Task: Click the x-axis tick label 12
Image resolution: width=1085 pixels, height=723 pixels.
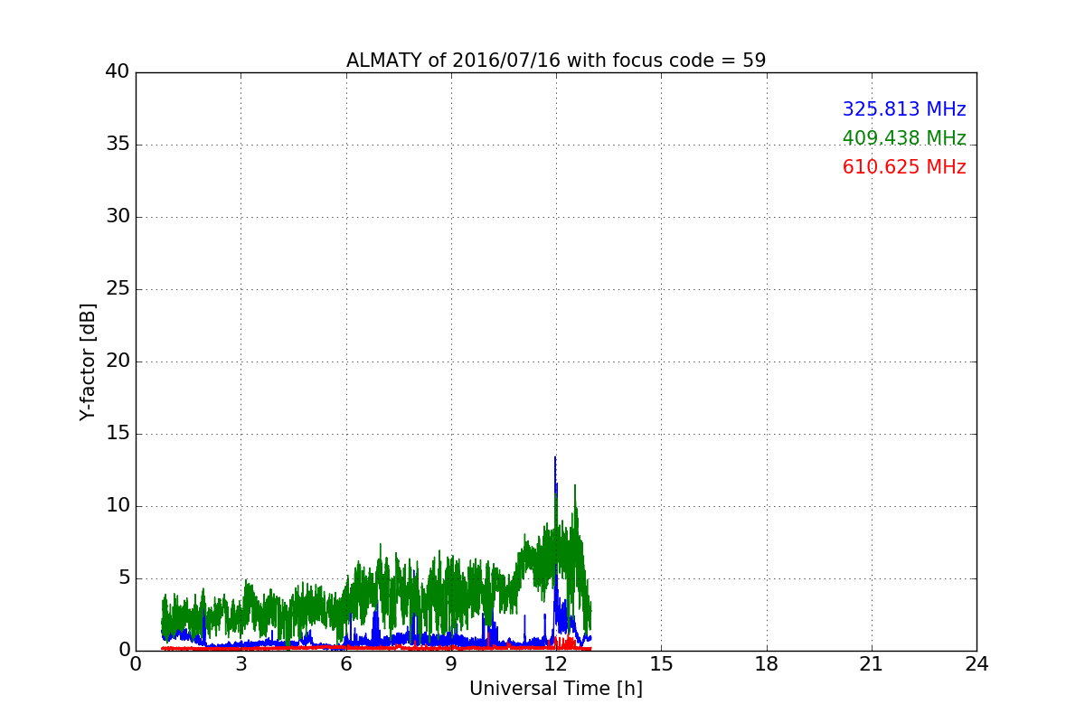Action: pos(556,664)
